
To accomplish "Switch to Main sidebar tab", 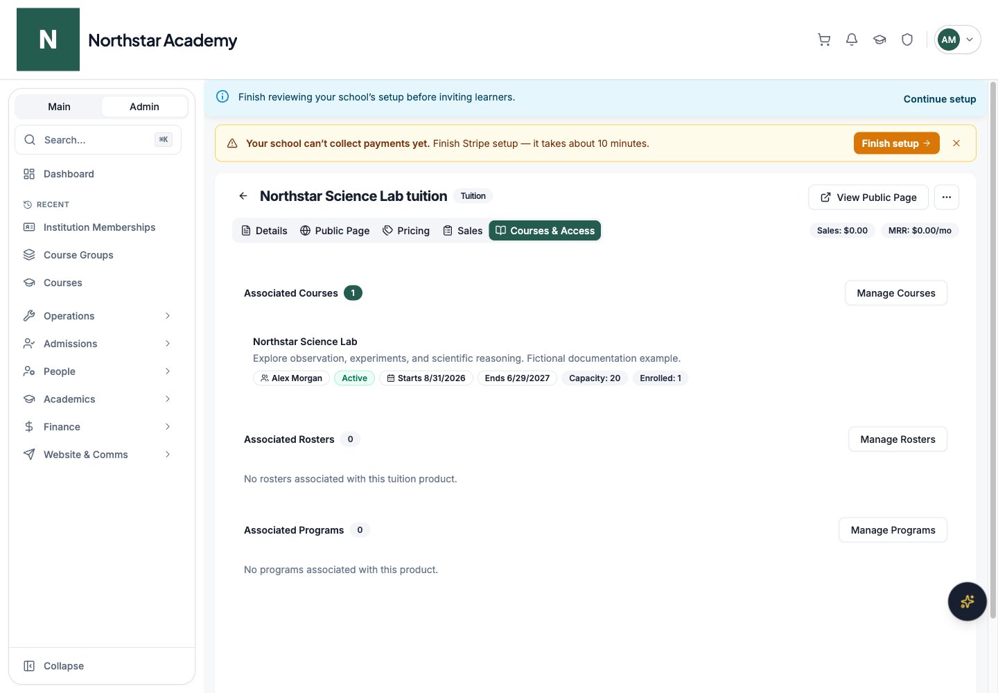I will click(59, 107).
